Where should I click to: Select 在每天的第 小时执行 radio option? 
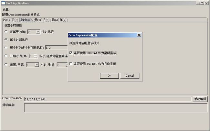[x=6, y=32]
